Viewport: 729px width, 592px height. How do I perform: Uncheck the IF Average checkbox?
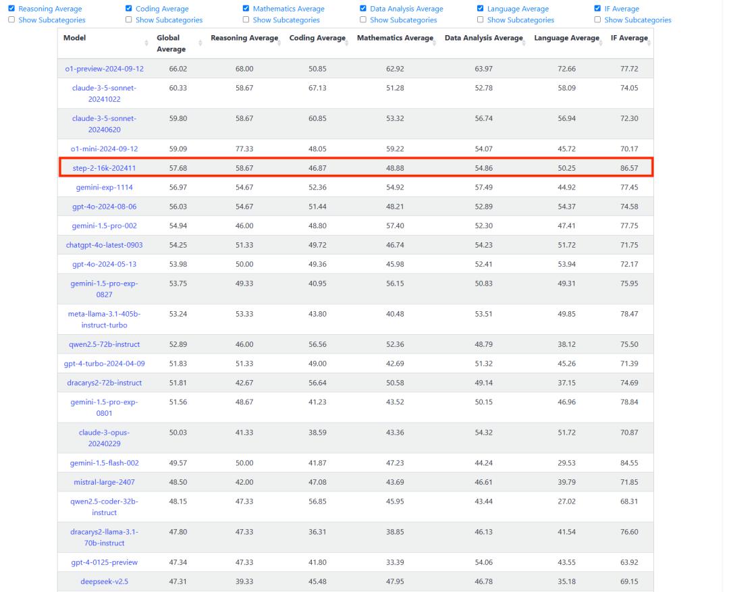(x=598, y=9)
